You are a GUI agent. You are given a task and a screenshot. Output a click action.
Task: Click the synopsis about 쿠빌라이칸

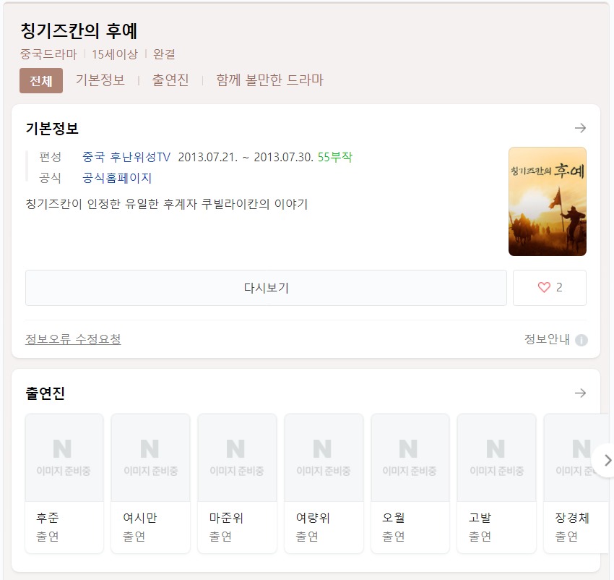tap(167, 204)
